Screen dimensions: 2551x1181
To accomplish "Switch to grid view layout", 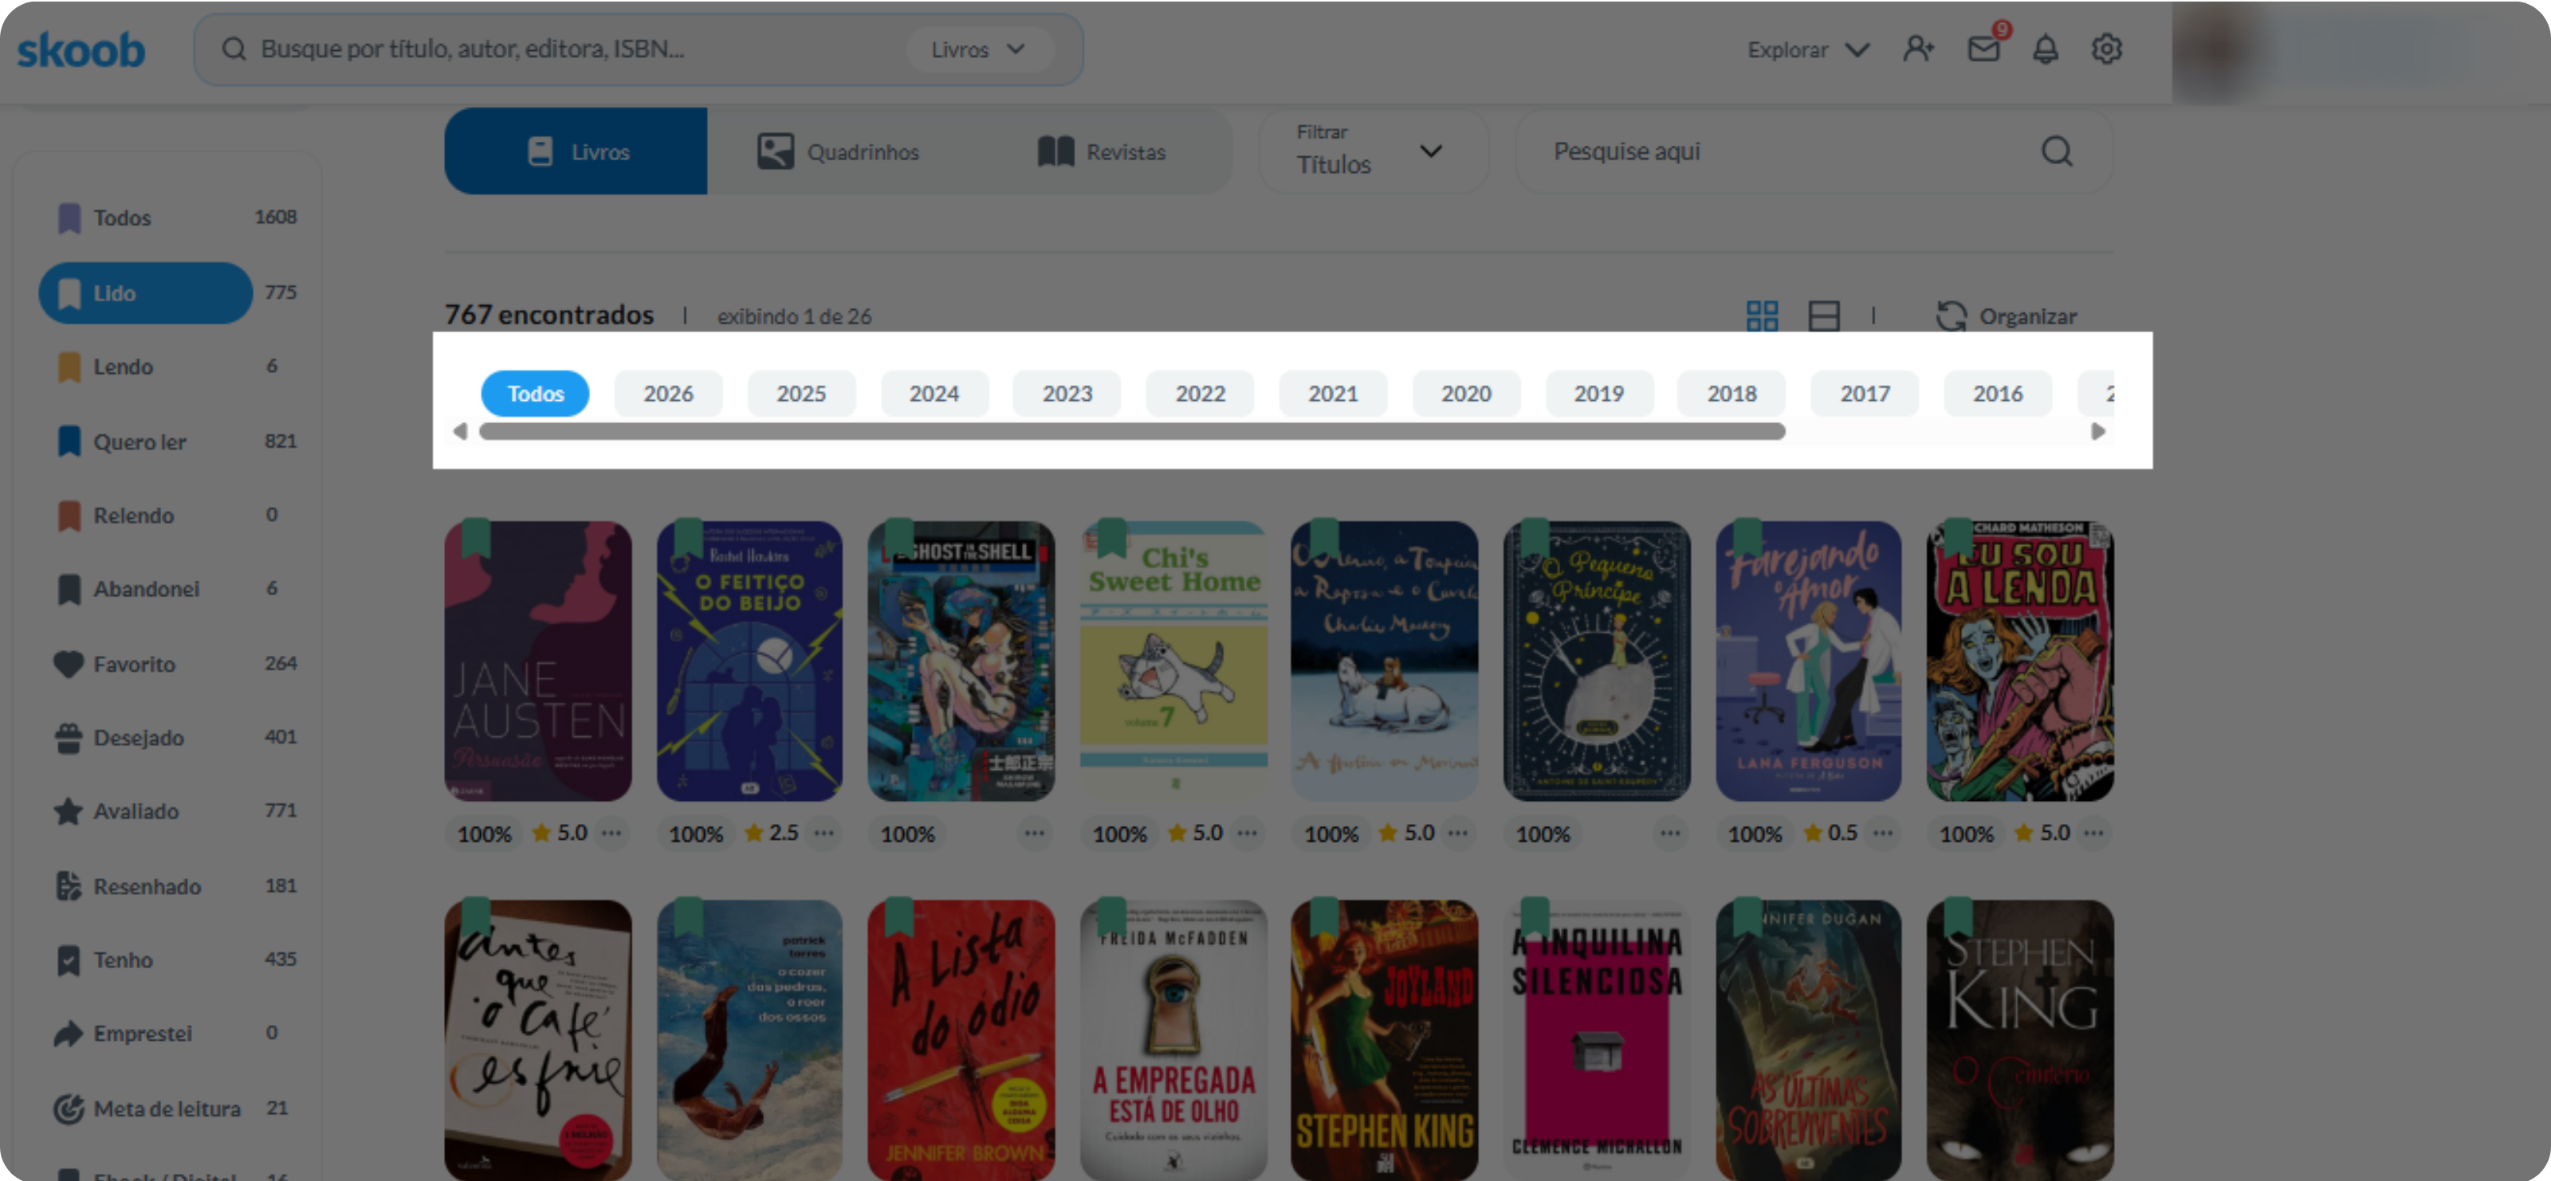I will tap(1762, 316).
